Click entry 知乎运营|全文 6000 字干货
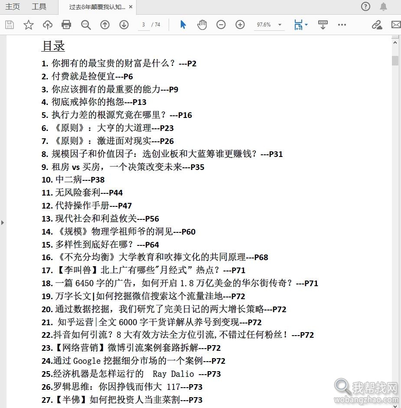401x408 pixels. [151, 322]
